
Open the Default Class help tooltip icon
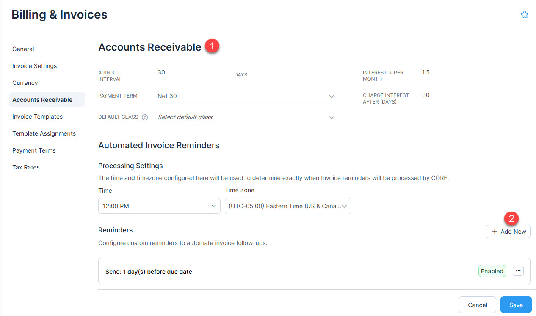[145, 117]
